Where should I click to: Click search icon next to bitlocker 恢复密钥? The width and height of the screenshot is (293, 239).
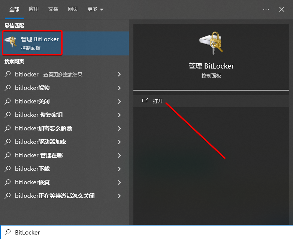(x=7, y=115)
